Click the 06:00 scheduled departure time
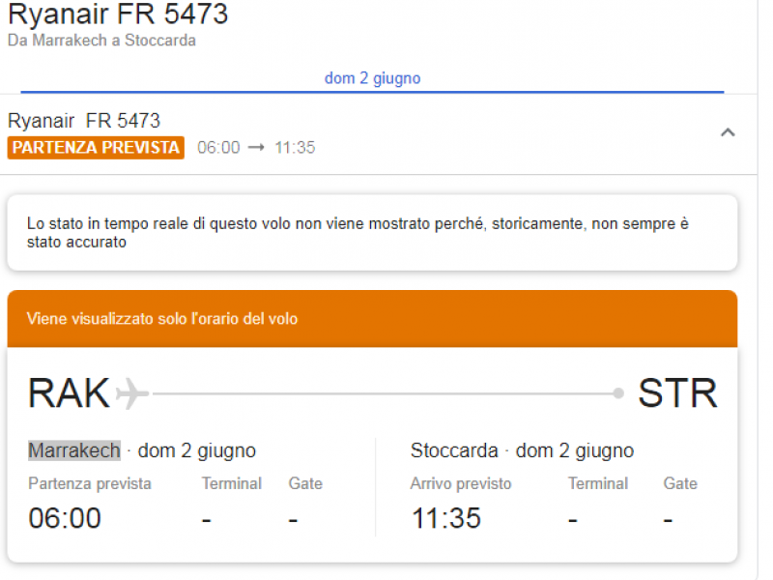Screen dimensions: 773x580 65,518
